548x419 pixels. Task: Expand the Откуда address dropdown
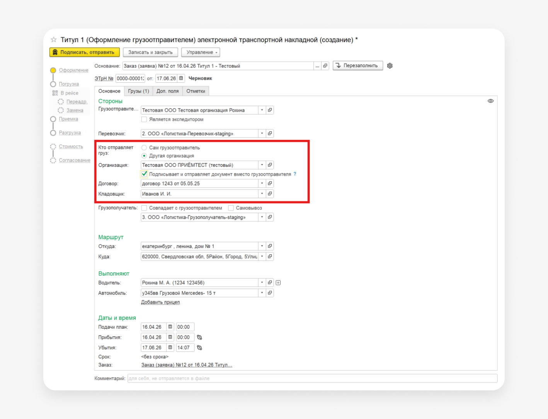point(262,246)
